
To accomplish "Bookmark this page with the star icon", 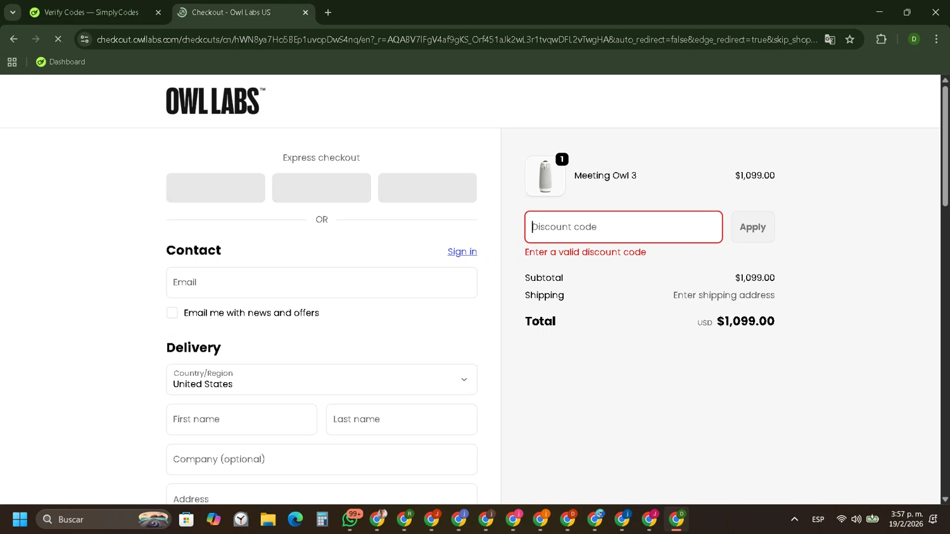I will (850, 39).
